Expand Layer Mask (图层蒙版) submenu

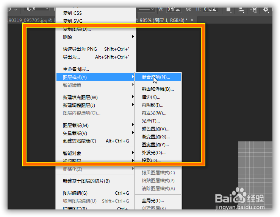95,126
